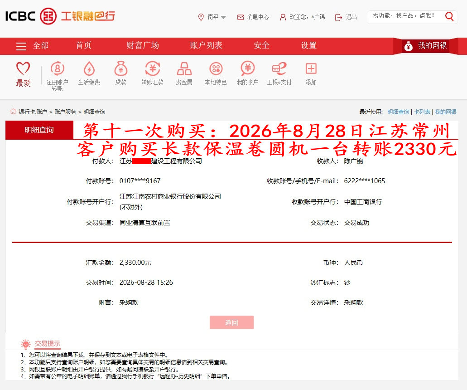Click transaction time 2026-08-28 15:26
467x390 pixels.
pos(146,283)
